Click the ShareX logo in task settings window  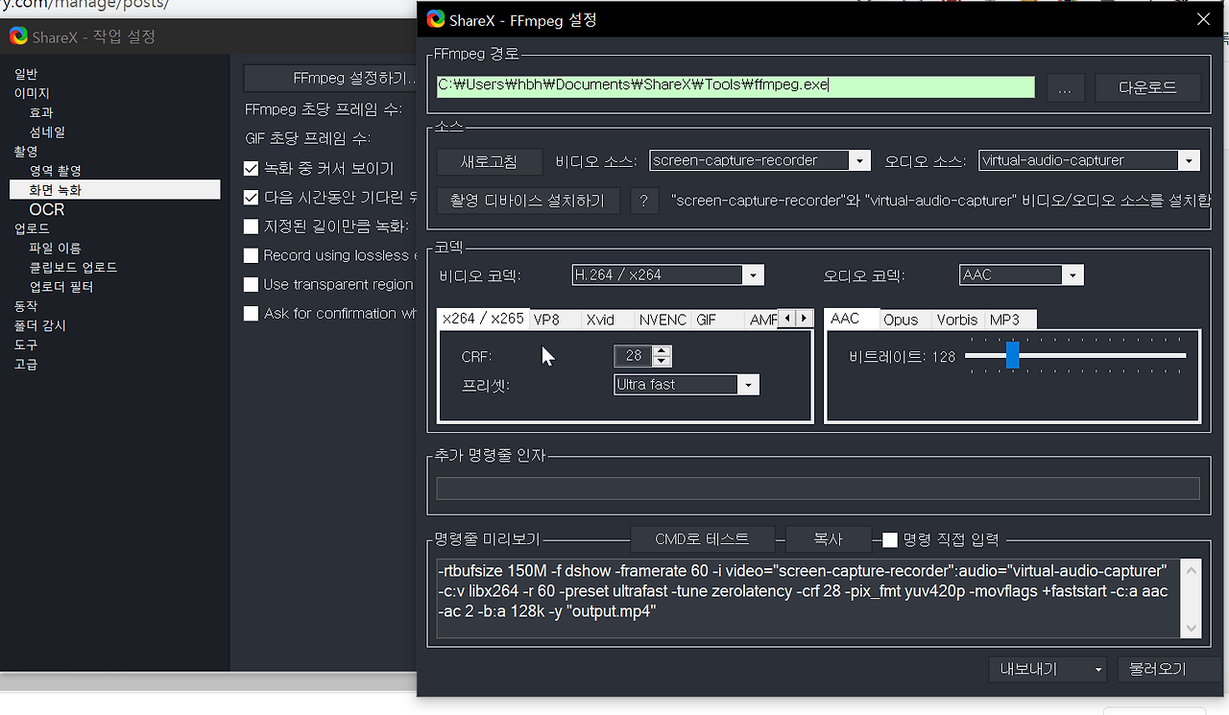coord(18,36)
